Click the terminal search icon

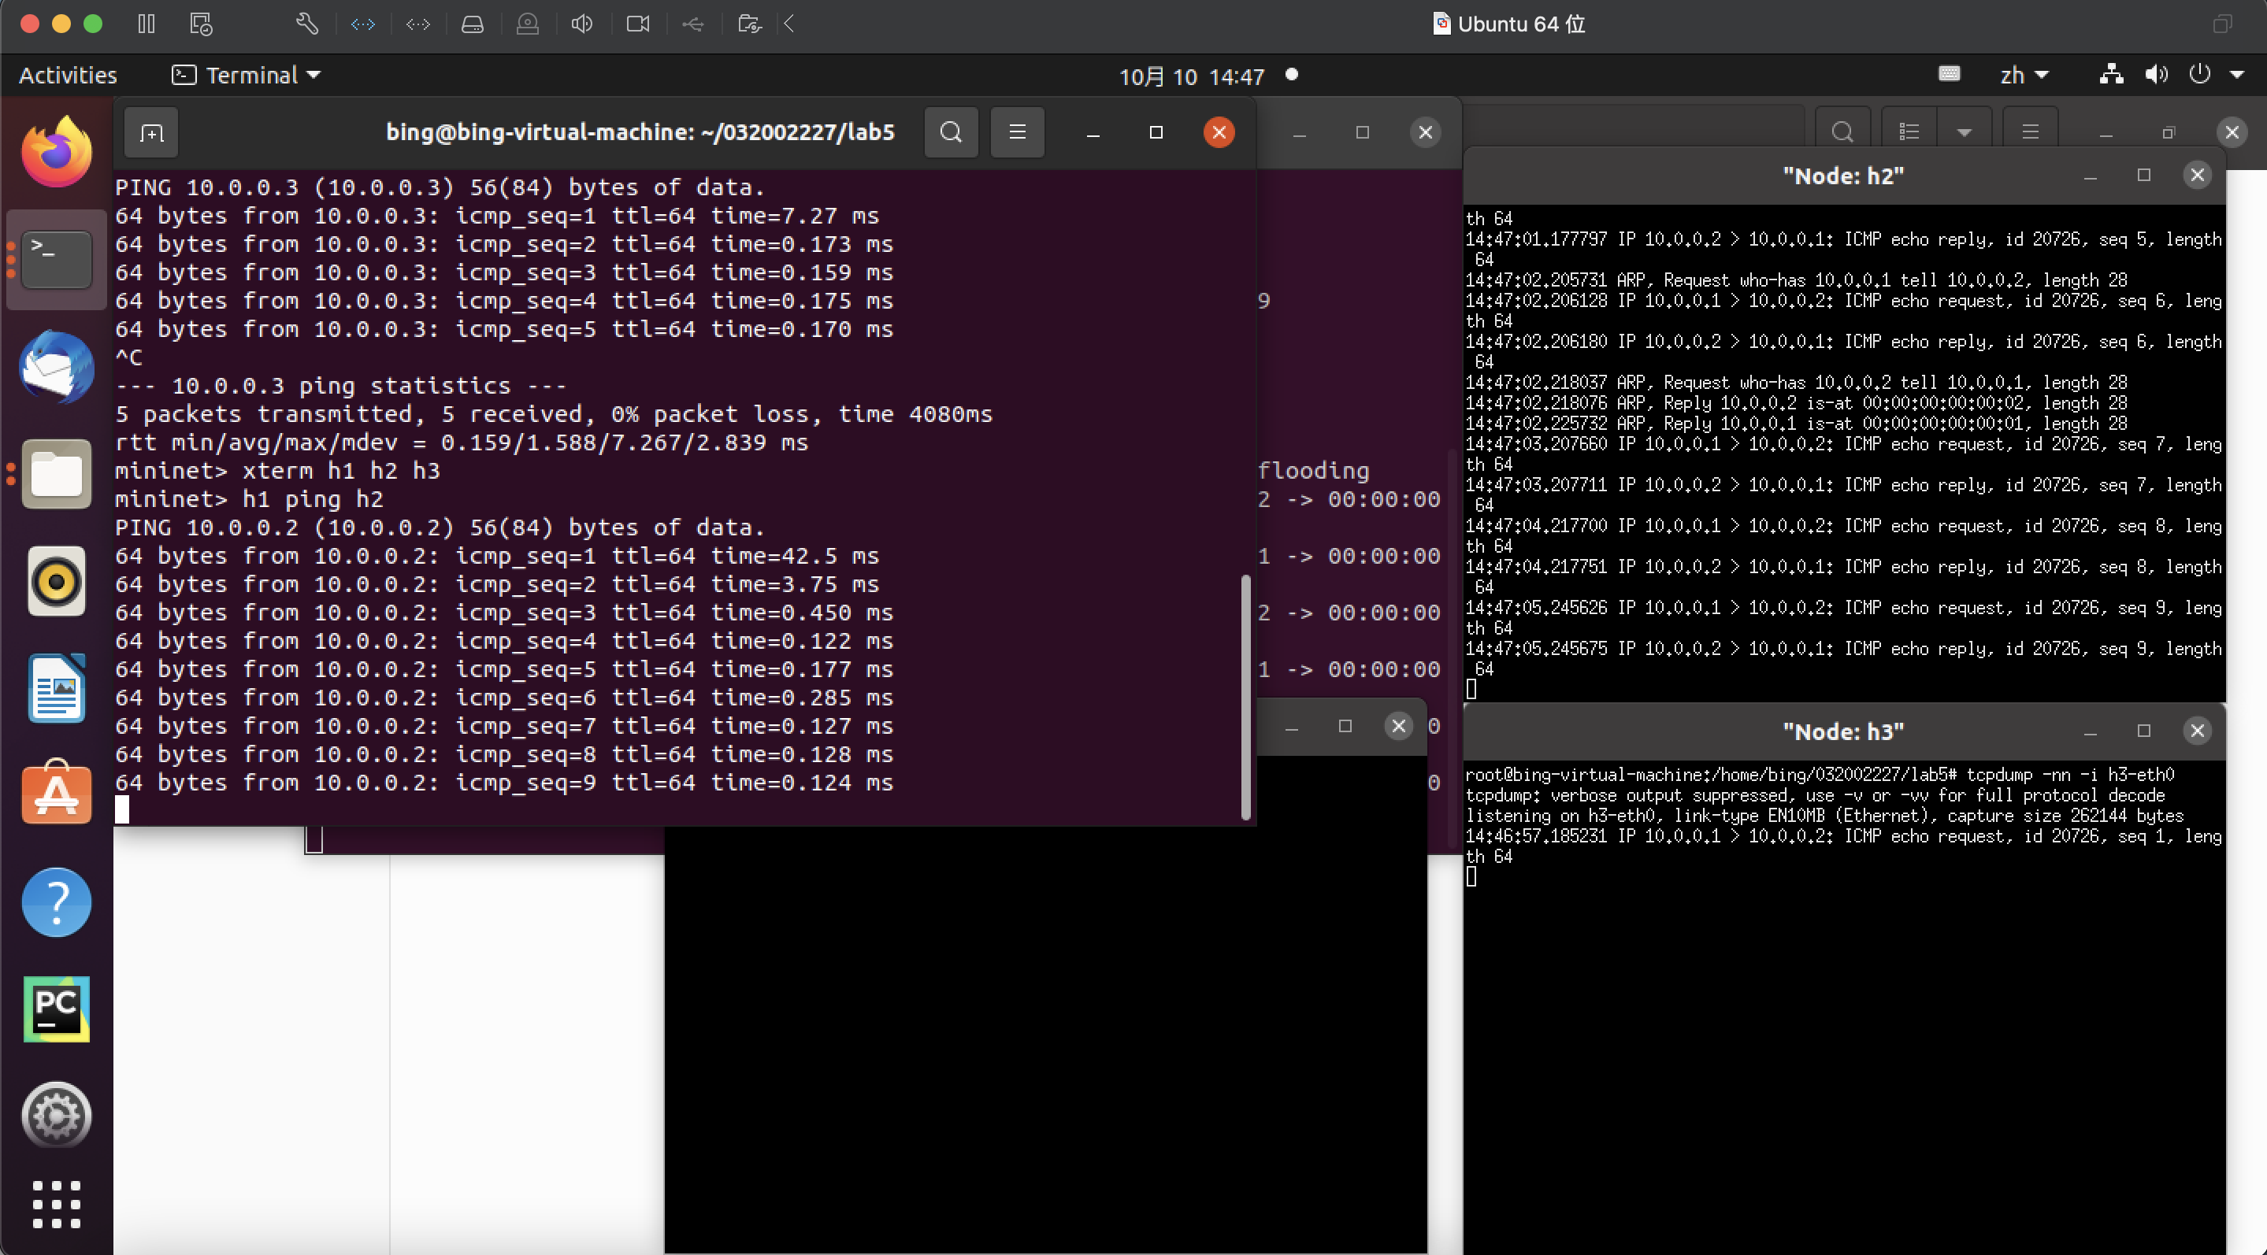[951, 133]
